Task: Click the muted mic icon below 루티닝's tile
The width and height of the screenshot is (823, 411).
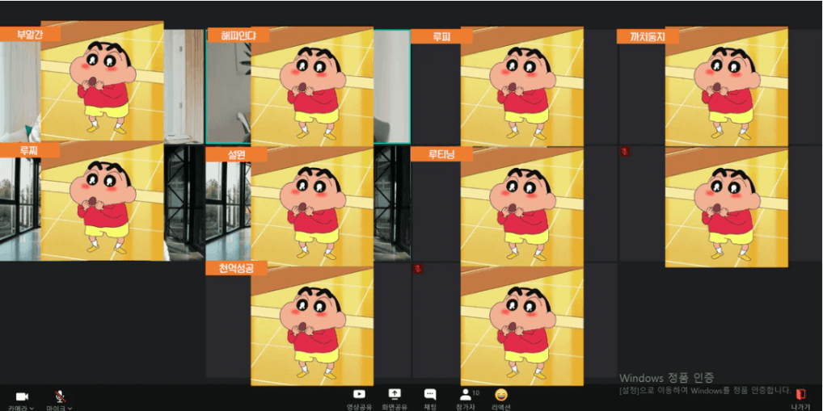Action: coord(418,268)
